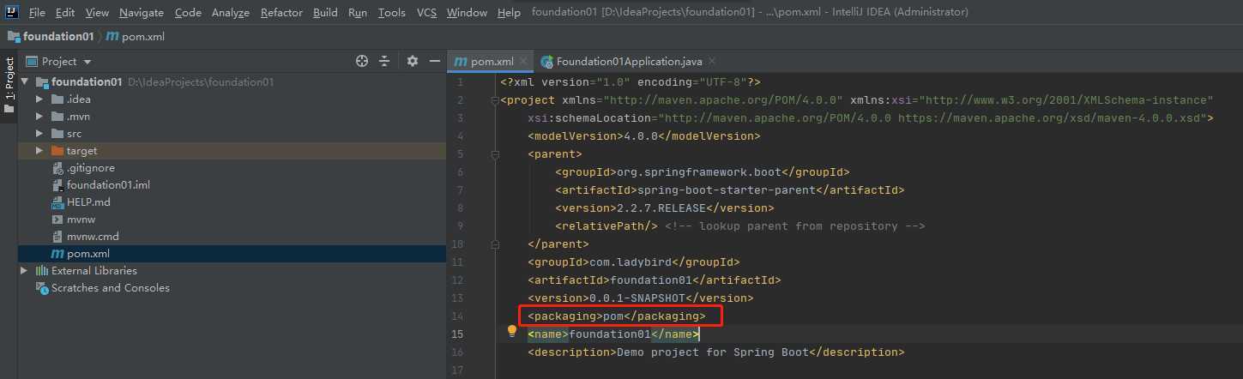The image size is (1243, 379).
Task: Open the Refactor menu
Action: [x=281, y=13]
